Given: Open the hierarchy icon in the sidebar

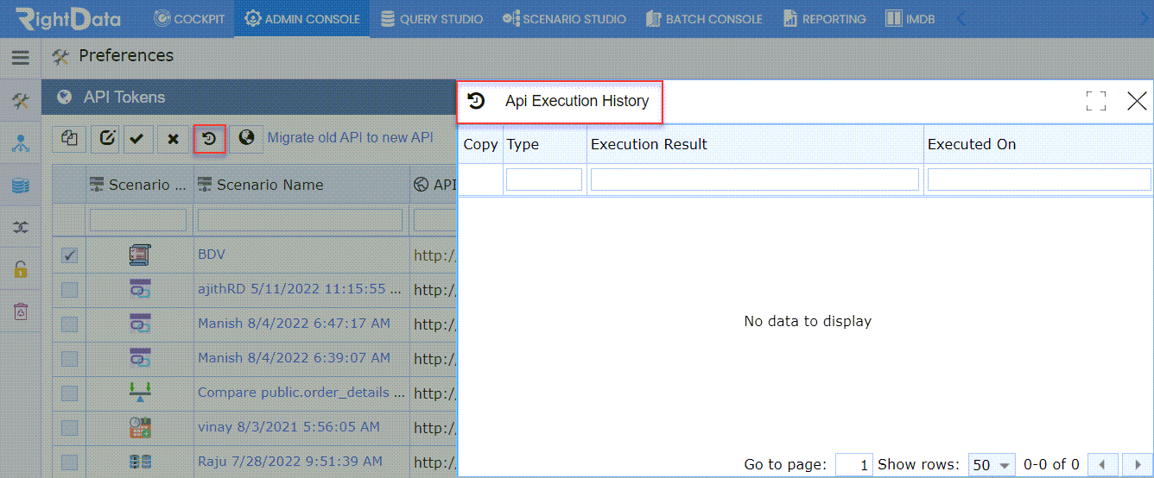Looking at the screenshot, I should point(21,143).
